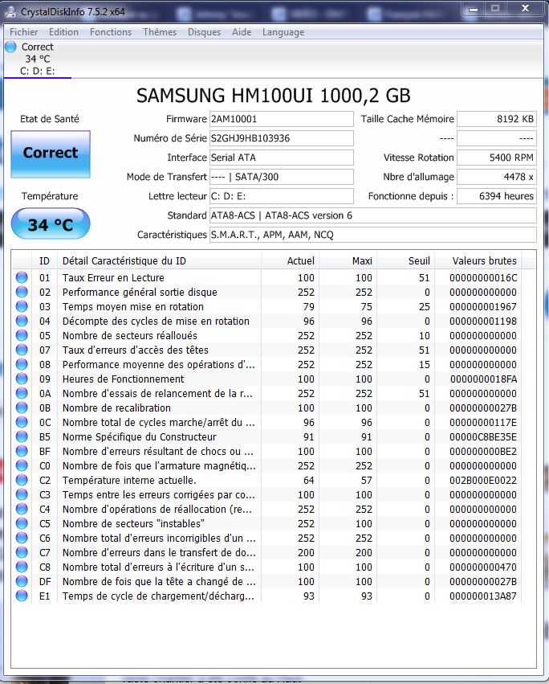Click the cache size field 8192 KB
This screenshot has height=684, width=549.
tap(497, 119)
